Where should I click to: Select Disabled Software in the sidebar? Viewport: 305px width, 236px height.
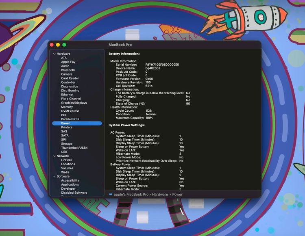[74, 193]
